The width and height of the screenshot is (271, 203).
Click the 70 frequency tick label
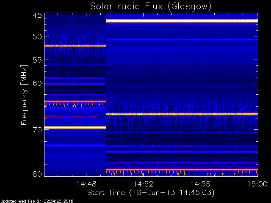tap(37, 130)
